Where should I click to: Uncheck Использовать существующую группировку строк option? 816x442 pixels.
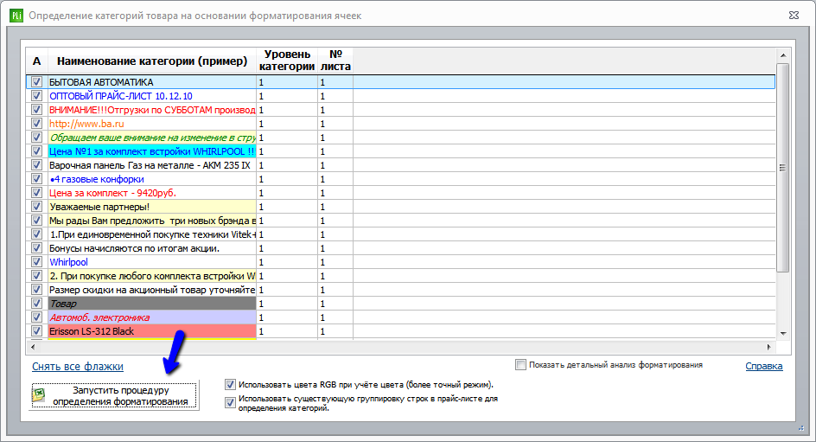coord(230,403)
